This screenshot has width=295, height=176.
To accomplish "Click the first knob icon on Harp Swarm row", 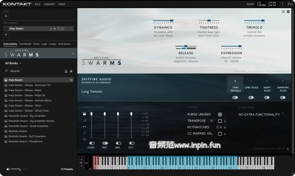I will 59,29.
